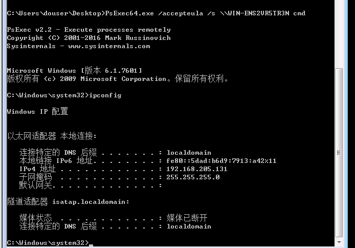Click the IPv6 address starting with fe80
Image resolution: width=355 pixels, height=248 pixels.
tap(221, 161)
